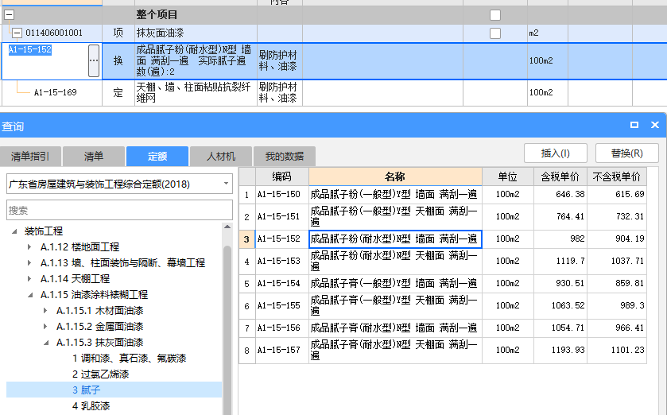Click the 抹灰面油漆 name cell in top grid

pos(196,33)
